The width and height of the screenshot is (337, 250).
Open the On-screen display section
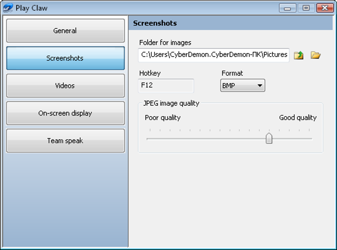tap(65, 113)
